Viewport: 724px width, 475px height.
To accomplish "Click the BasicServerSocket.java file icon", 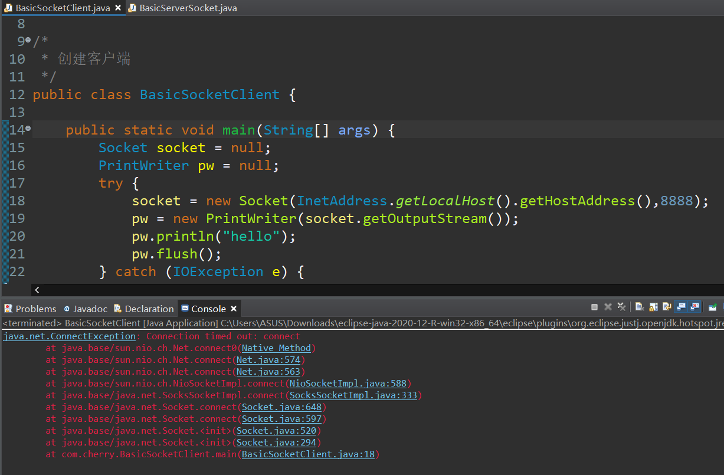I will (x=132, y=8).
